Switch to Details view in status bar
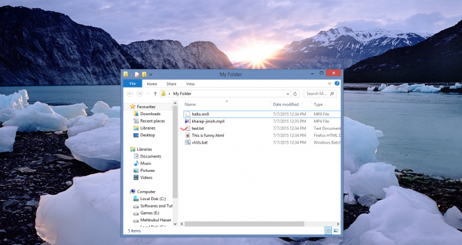Viewport: 462px width, 245px height. coord(328,231)
